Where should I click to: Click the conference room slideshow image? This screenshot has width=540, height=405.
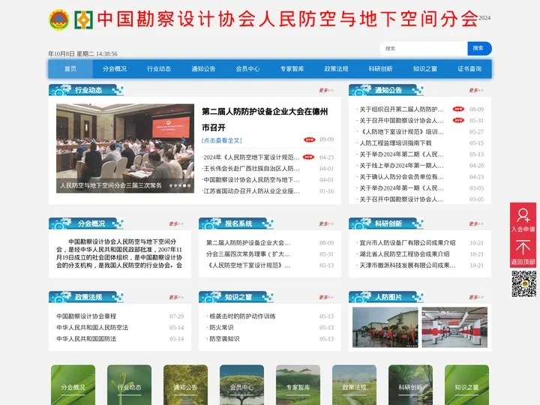125,148
